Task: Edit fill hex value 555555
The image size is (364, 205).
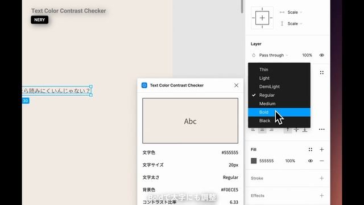Action: [x=266, y=161]
